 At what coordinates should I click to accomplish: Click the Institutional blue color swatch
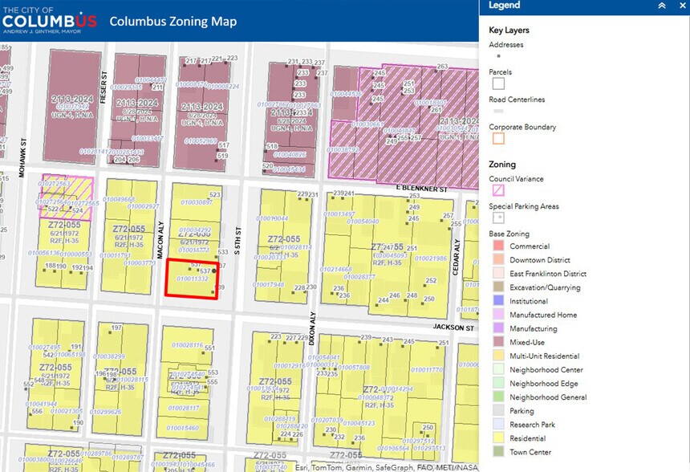click(x=498, y=302)
